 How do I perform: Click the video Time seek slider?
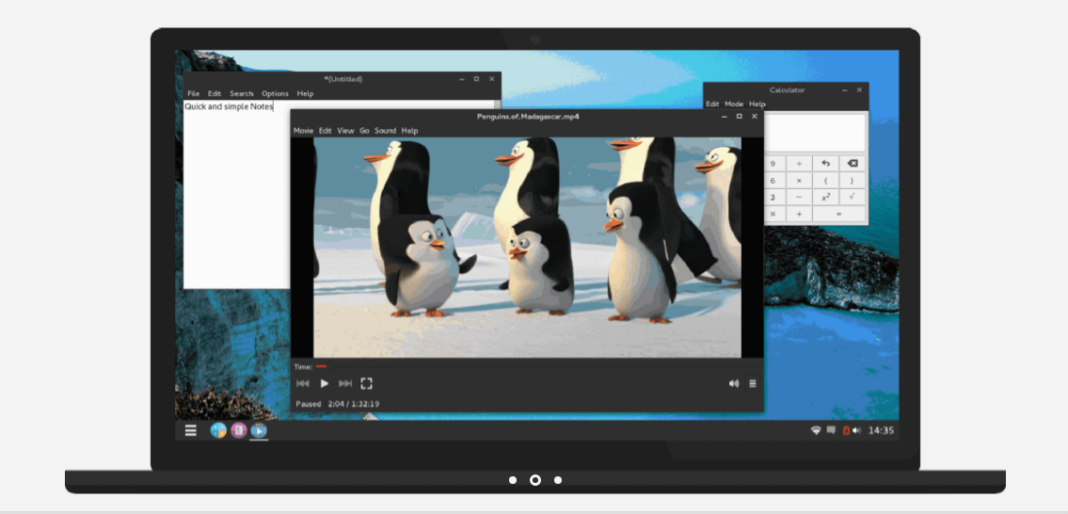536,367
